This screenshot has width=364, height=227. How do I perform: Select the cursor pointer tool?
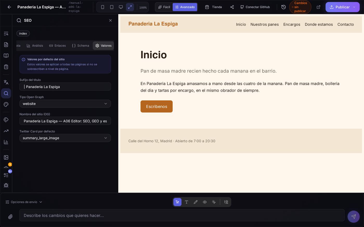pos(177,202)
